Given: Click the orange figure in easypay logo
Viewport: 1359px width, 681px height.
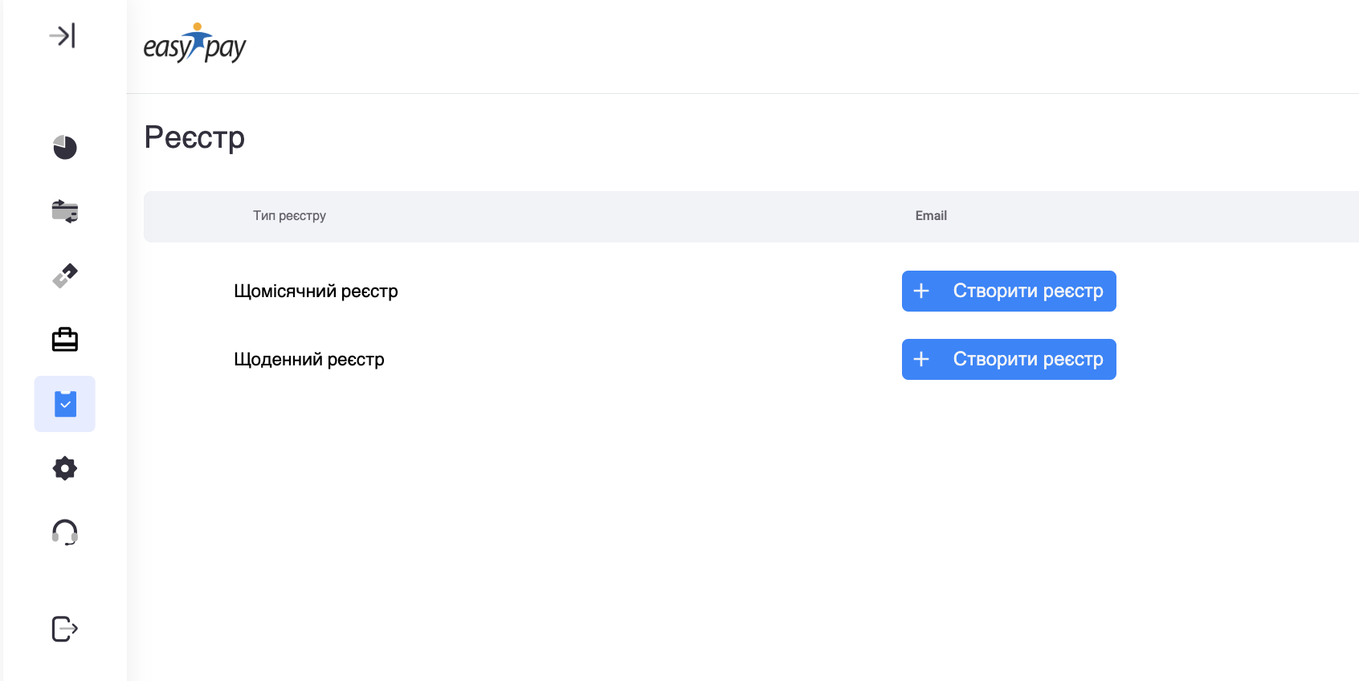Looking at the screenshot, I should click(197, 27).
